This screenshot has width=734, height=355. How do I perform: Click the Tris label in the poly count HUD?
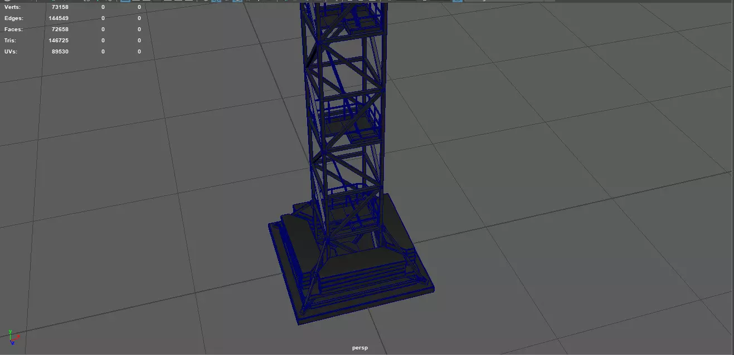(11, 41)
